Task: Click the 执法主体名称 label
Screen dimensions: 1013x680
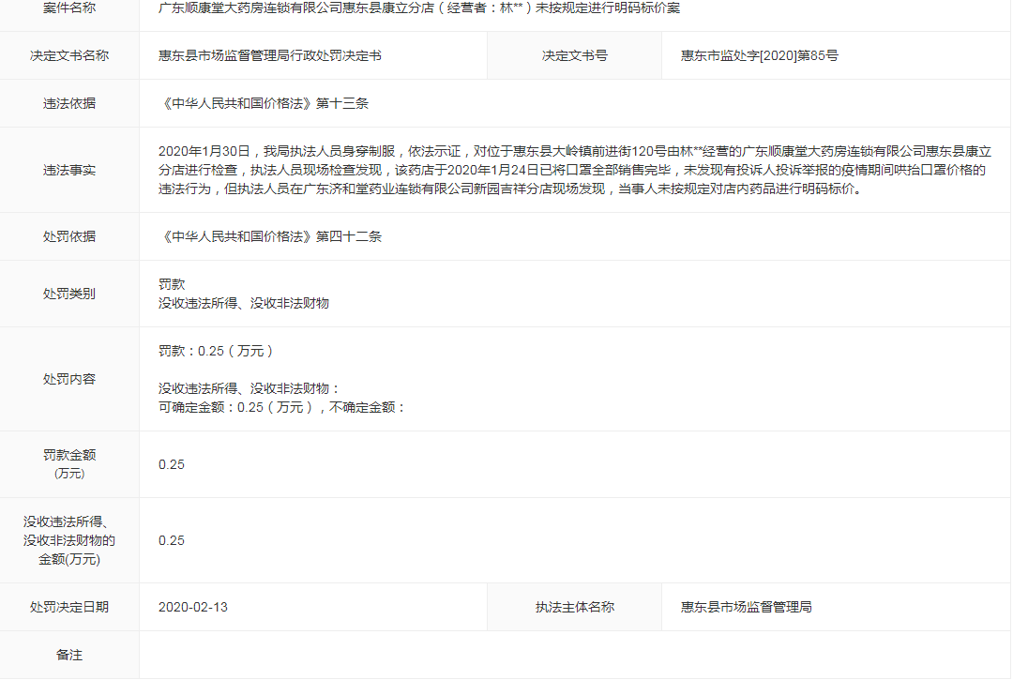Action: 574,607
